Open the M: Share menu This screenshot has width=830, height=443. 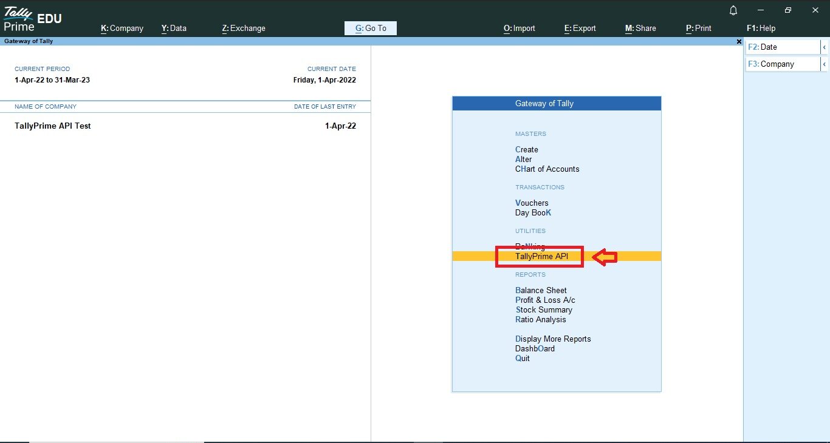click(x=640, y=28)
